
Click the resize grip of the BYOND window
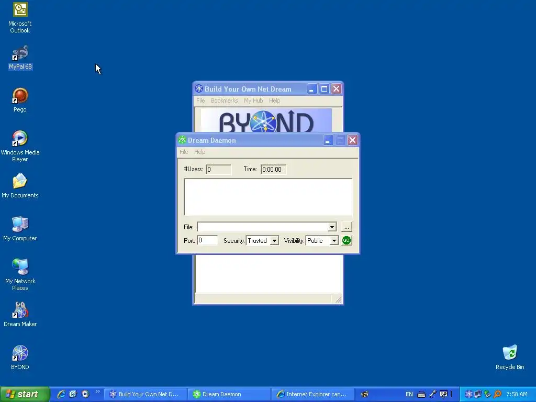pyautogui.click(x=338, y=299)
